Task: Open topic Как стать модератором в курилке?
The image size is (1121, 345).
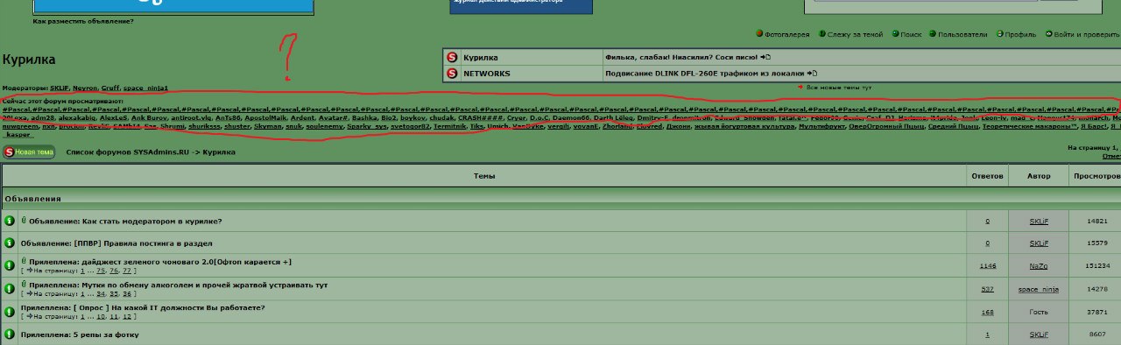Action: point(152,222)
